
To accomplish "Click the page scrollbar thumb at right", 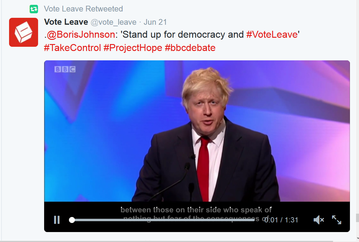I will [x=357, y=218].
